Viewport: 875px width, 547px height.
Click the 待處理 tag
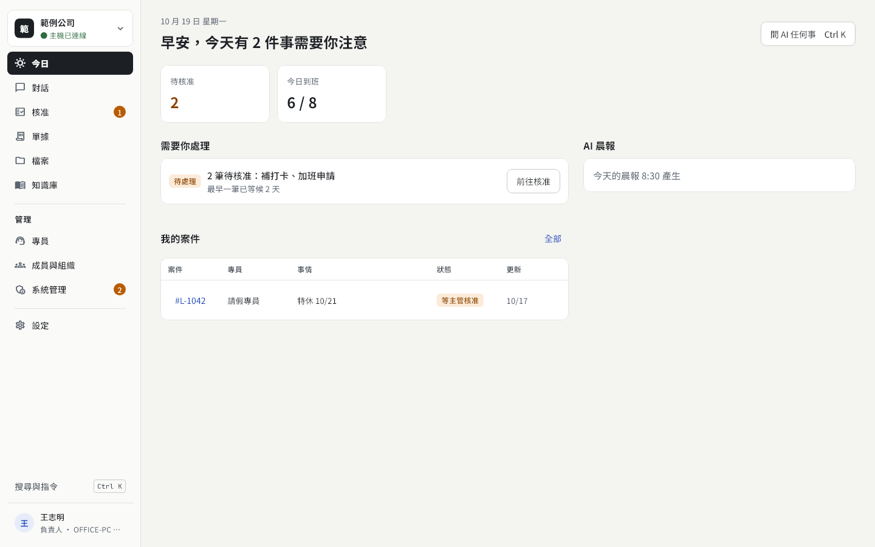click(185, 181)
